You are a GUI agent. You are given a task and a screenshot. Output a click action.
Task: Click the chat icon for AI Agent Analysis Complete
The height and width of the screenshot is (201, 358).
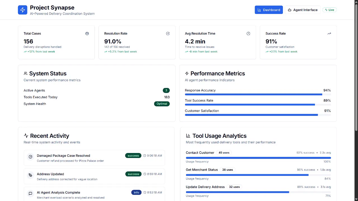(30, 193)
